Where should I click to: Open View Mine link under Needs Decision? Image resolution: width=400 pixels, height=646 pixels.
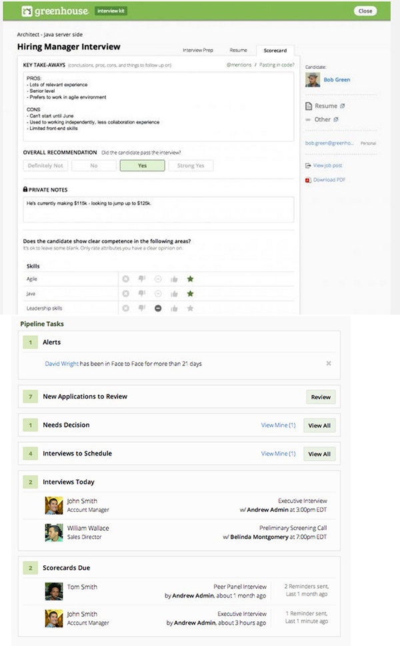tap(278, 425)
